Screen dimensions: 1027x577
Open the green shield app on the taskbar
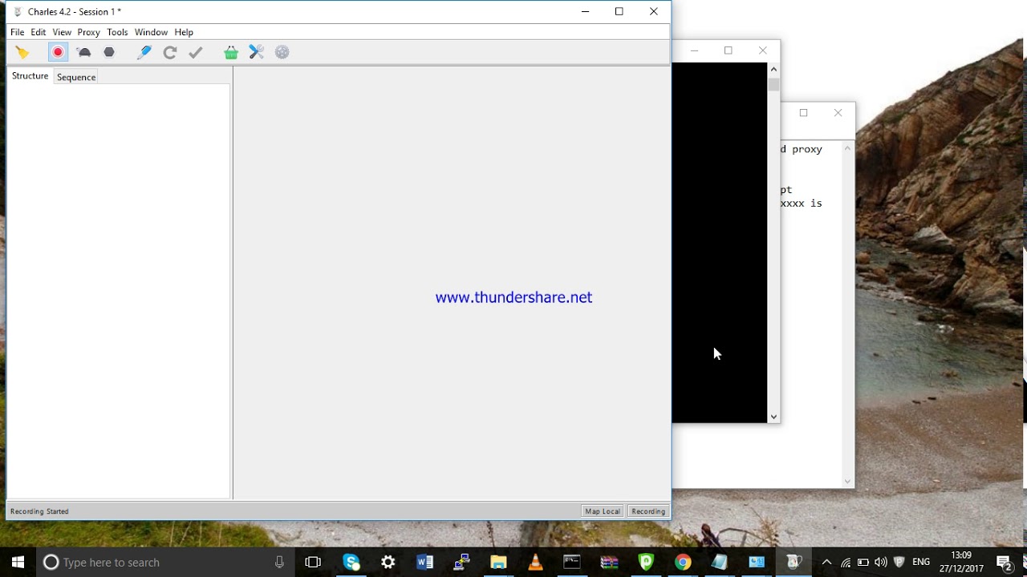[x=646, y=563]
